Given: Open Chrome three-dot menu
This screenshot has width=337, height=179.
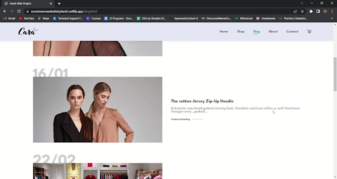Looking at the screenshot, I should pyautogui.click(x=332, y=11).
